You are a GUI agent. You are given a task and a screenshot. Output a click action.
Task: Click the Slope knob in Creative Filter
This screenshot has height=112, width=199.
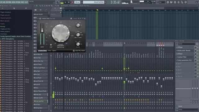coord(78,44)
